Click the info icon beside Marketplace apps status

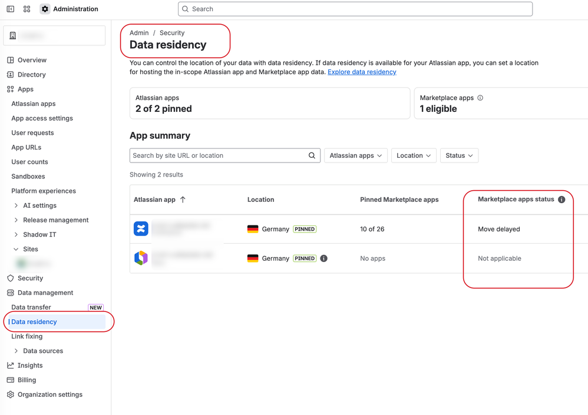pyautogui.click(x=561, y=200)
